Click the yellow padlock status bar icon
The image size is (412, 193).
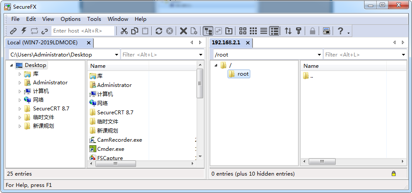[x=393, y=173]
